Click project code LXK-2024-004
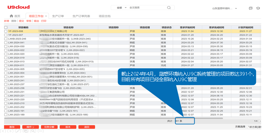This screenshot has width=270, height=133. pyautogui.click(x=16, y=73)
